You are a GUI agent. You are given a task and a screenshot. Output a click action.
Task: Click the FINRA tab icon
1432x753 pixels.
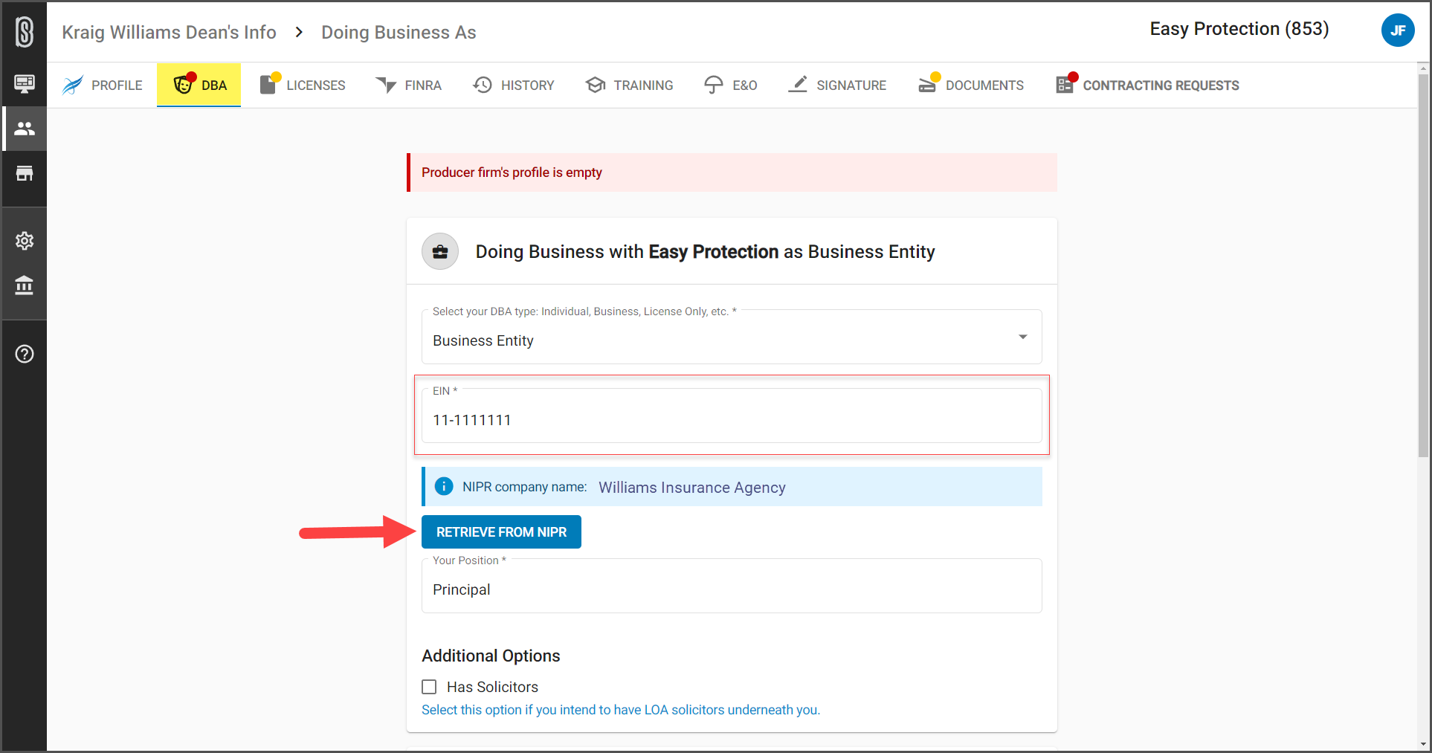pos(386,85)
